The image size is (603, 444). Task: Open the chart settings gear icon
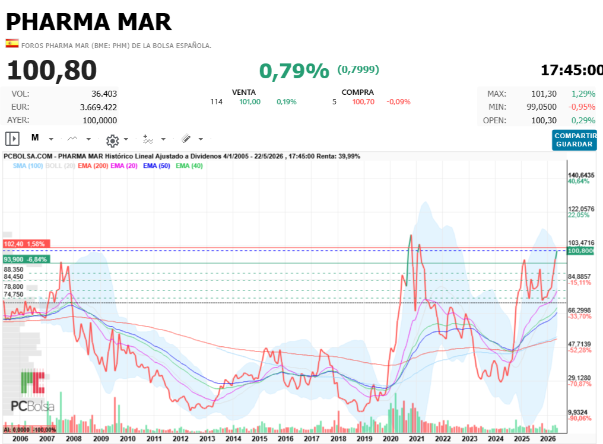[x=112, y=140]
